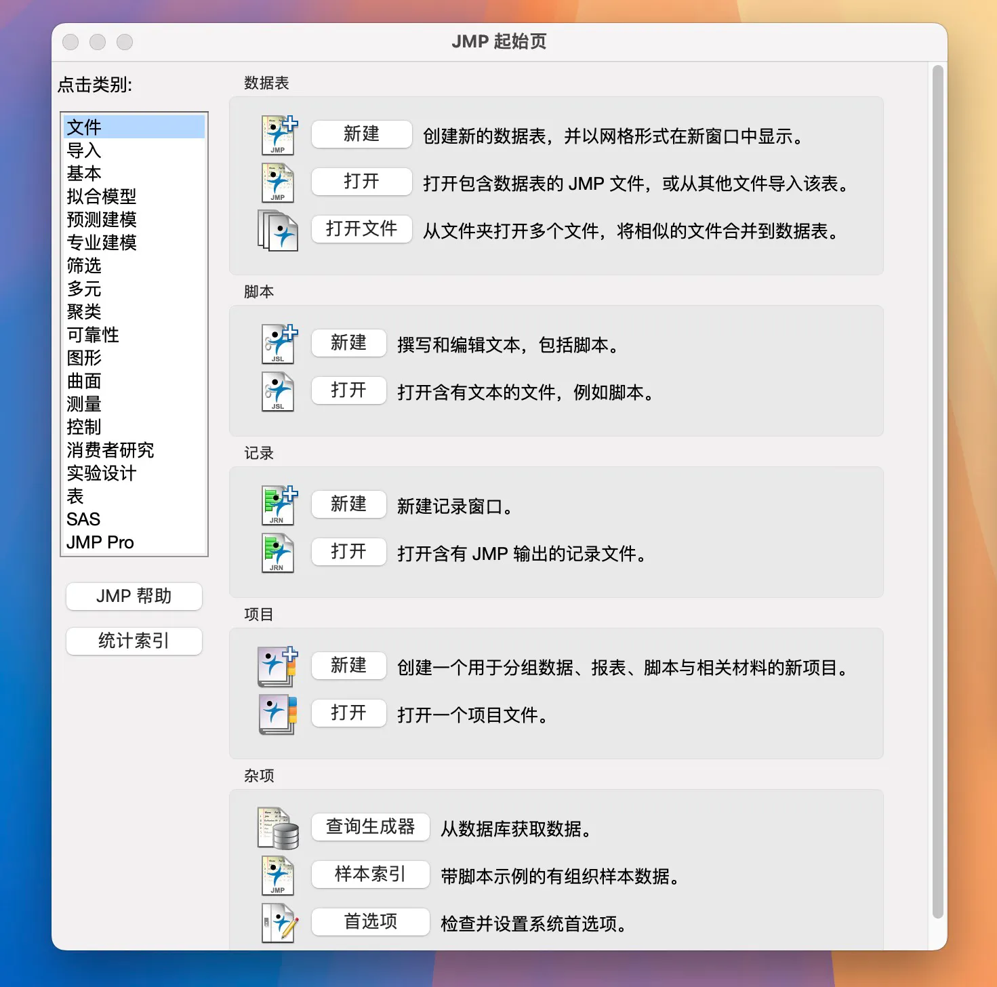Select 文件 category in list
Image resolution: width=997 pixels, height=987 pixels.
click(134, 127)
